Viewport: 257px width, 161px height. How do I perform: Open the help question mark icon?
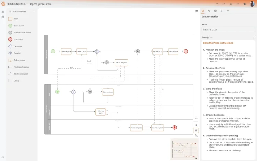[238, 4]
